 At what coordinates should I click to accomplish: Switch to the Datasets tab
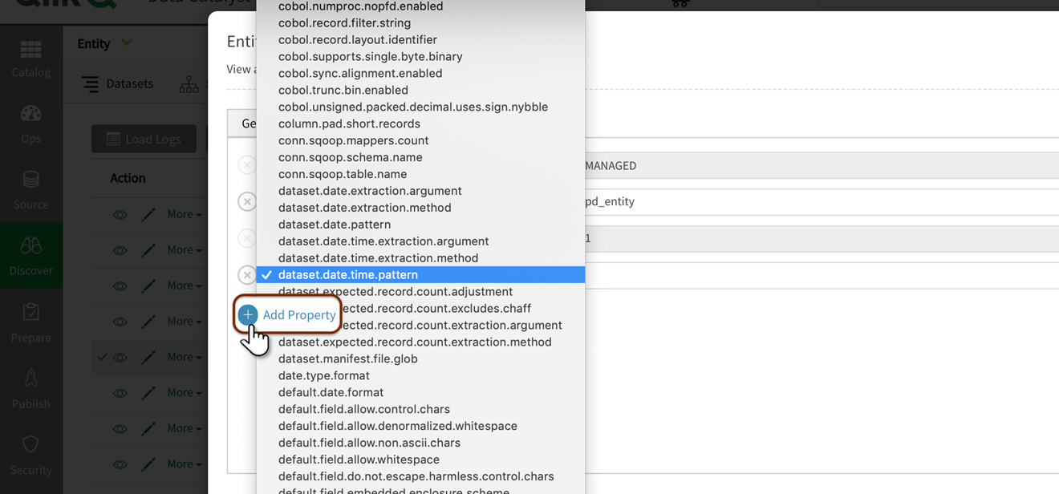pos(118,83)
